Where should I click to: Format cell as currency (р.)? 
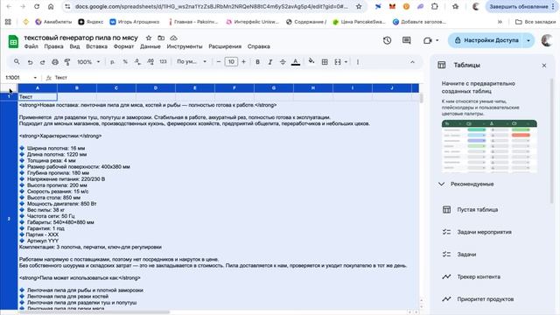tap(113, 62)
